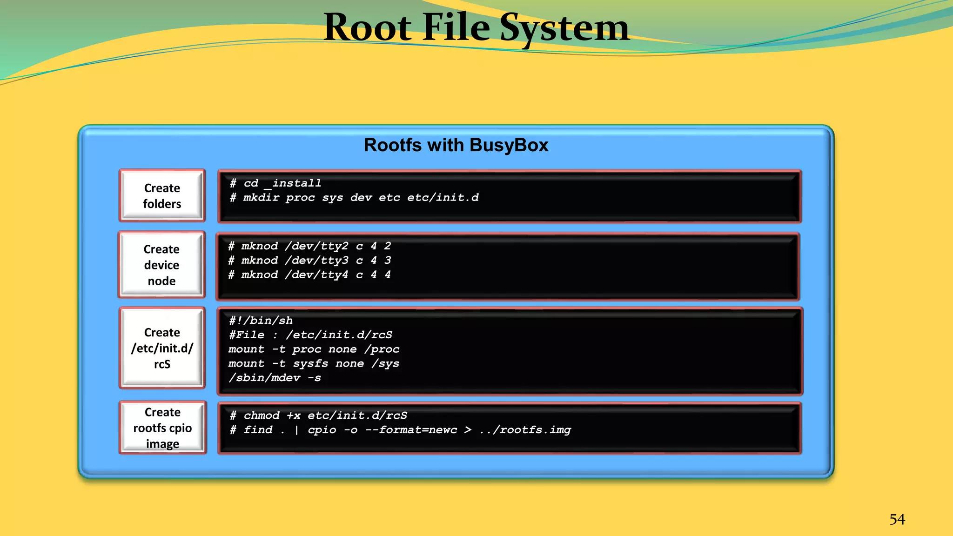This screenshot has height=536, width=953.
Task: Select the 'Create device node' label box
Action: [x=161, y=265]
